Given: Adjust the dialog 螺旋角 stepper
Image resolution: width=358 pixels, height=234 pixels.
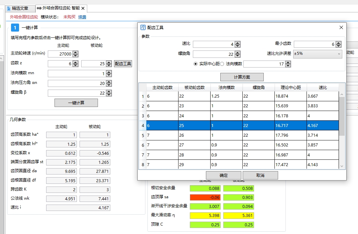Looking at the screenshot, I should (237, 54).
